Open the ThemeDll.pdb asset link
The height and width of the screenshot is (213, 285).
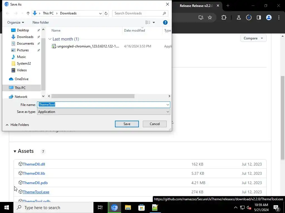click(x=35, y=183)
